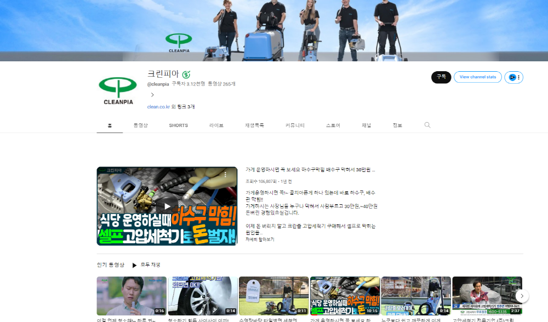Open the 정보 tab
This screenshot has width=548, height=322.
(397, 125)
